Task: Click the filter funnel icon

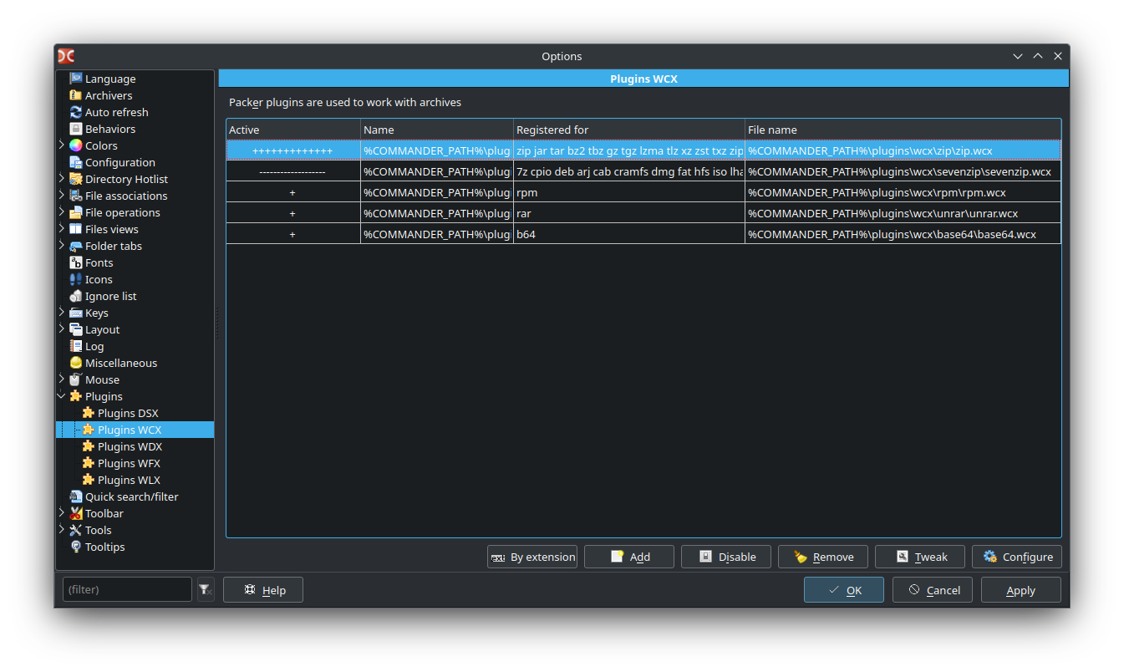Action: pyautogui.click(x=205, y=589)
